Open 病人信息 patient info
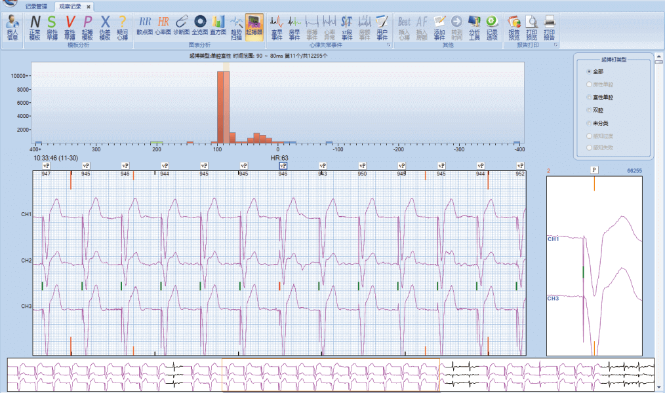This screenshot has width=665, height=393. [x=12, y=26]
